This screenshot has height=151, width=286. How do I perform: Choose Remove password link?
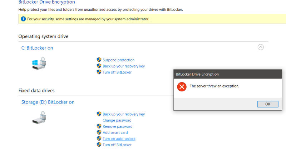(x=118, y=126)
